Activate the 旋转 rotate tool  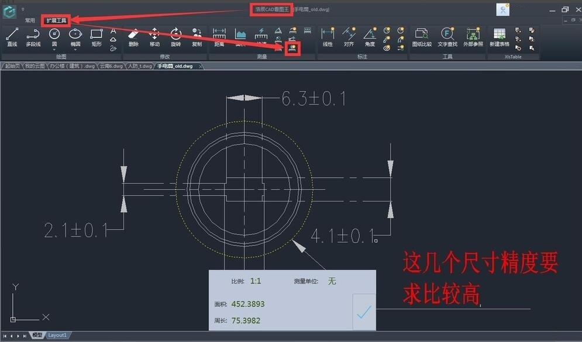175,36
